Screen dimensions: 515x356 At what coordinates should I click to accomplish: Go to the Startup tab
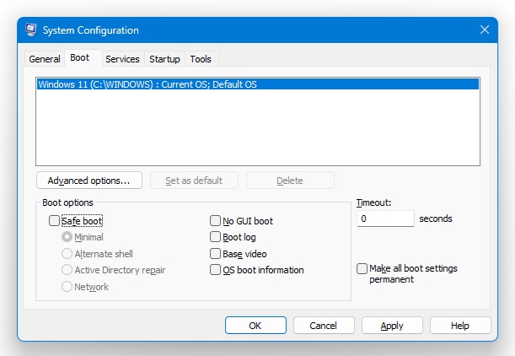(164, 59)
